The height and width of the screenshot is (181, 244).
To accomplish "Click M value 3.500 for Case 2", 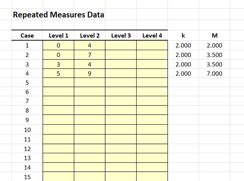I will (x=215, y=55).
